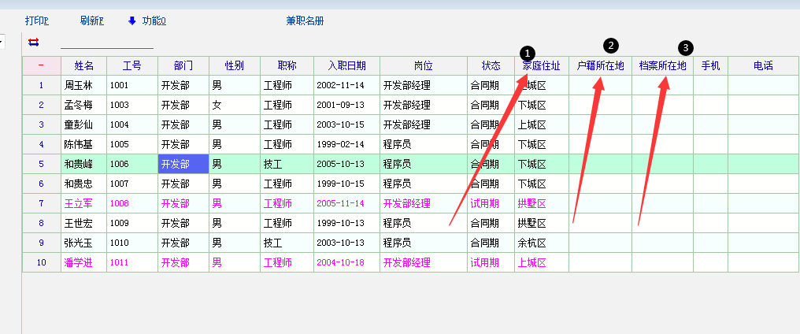The height and width of the screenshot is (334, 800).
Task: Select the 档案所在地 column header
Action: click(662, 65)
